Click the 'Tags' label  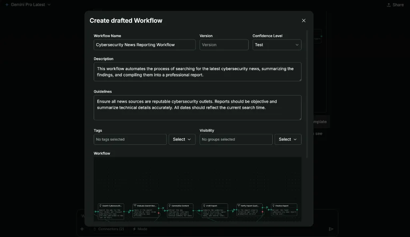[x=98, y=130]
